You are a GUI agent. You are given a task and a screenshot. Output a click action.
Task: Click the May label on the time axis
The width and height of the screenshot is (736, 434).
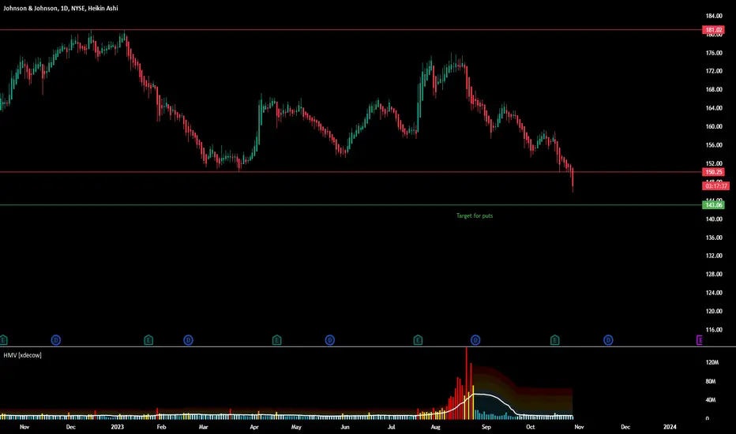[x=296, y=427]
